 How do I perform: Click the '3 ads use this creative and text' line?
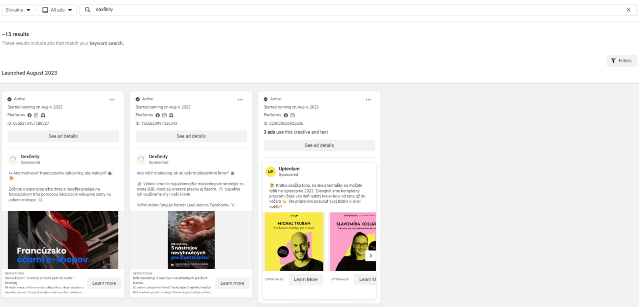[x=296, y=132]
